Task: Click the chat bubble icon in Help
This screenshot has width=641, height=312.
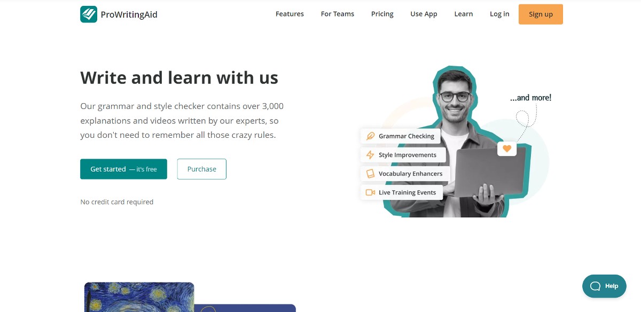Action: (595, 286)
